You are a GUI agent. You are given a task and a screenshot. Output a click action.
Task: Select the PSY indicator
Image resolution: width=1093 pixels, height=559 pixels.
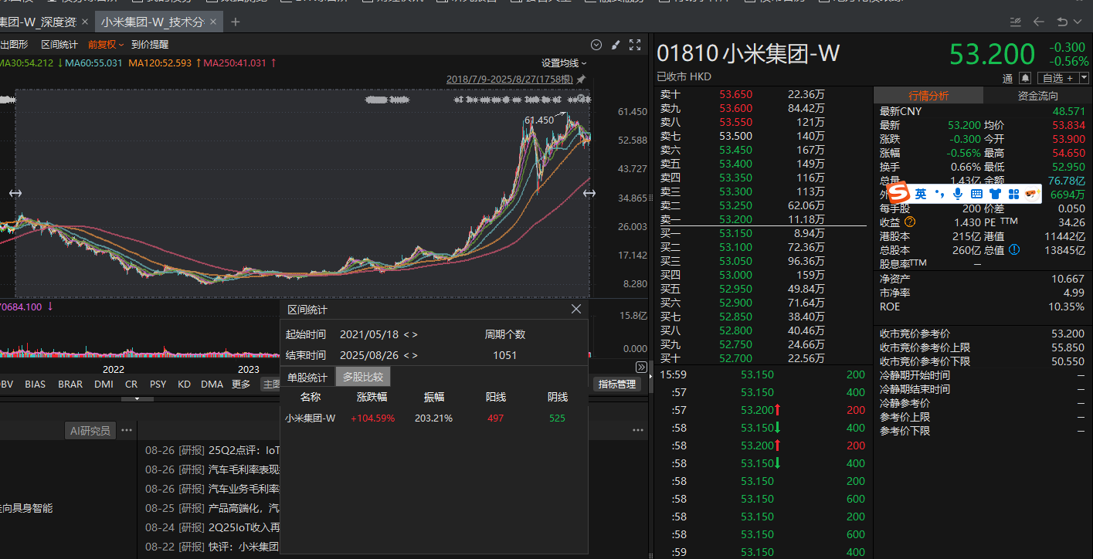(x=158, y=384)
